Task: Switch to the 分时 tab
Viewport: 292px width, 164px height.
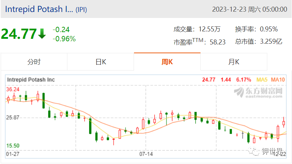Action: [x=34, y=62]
